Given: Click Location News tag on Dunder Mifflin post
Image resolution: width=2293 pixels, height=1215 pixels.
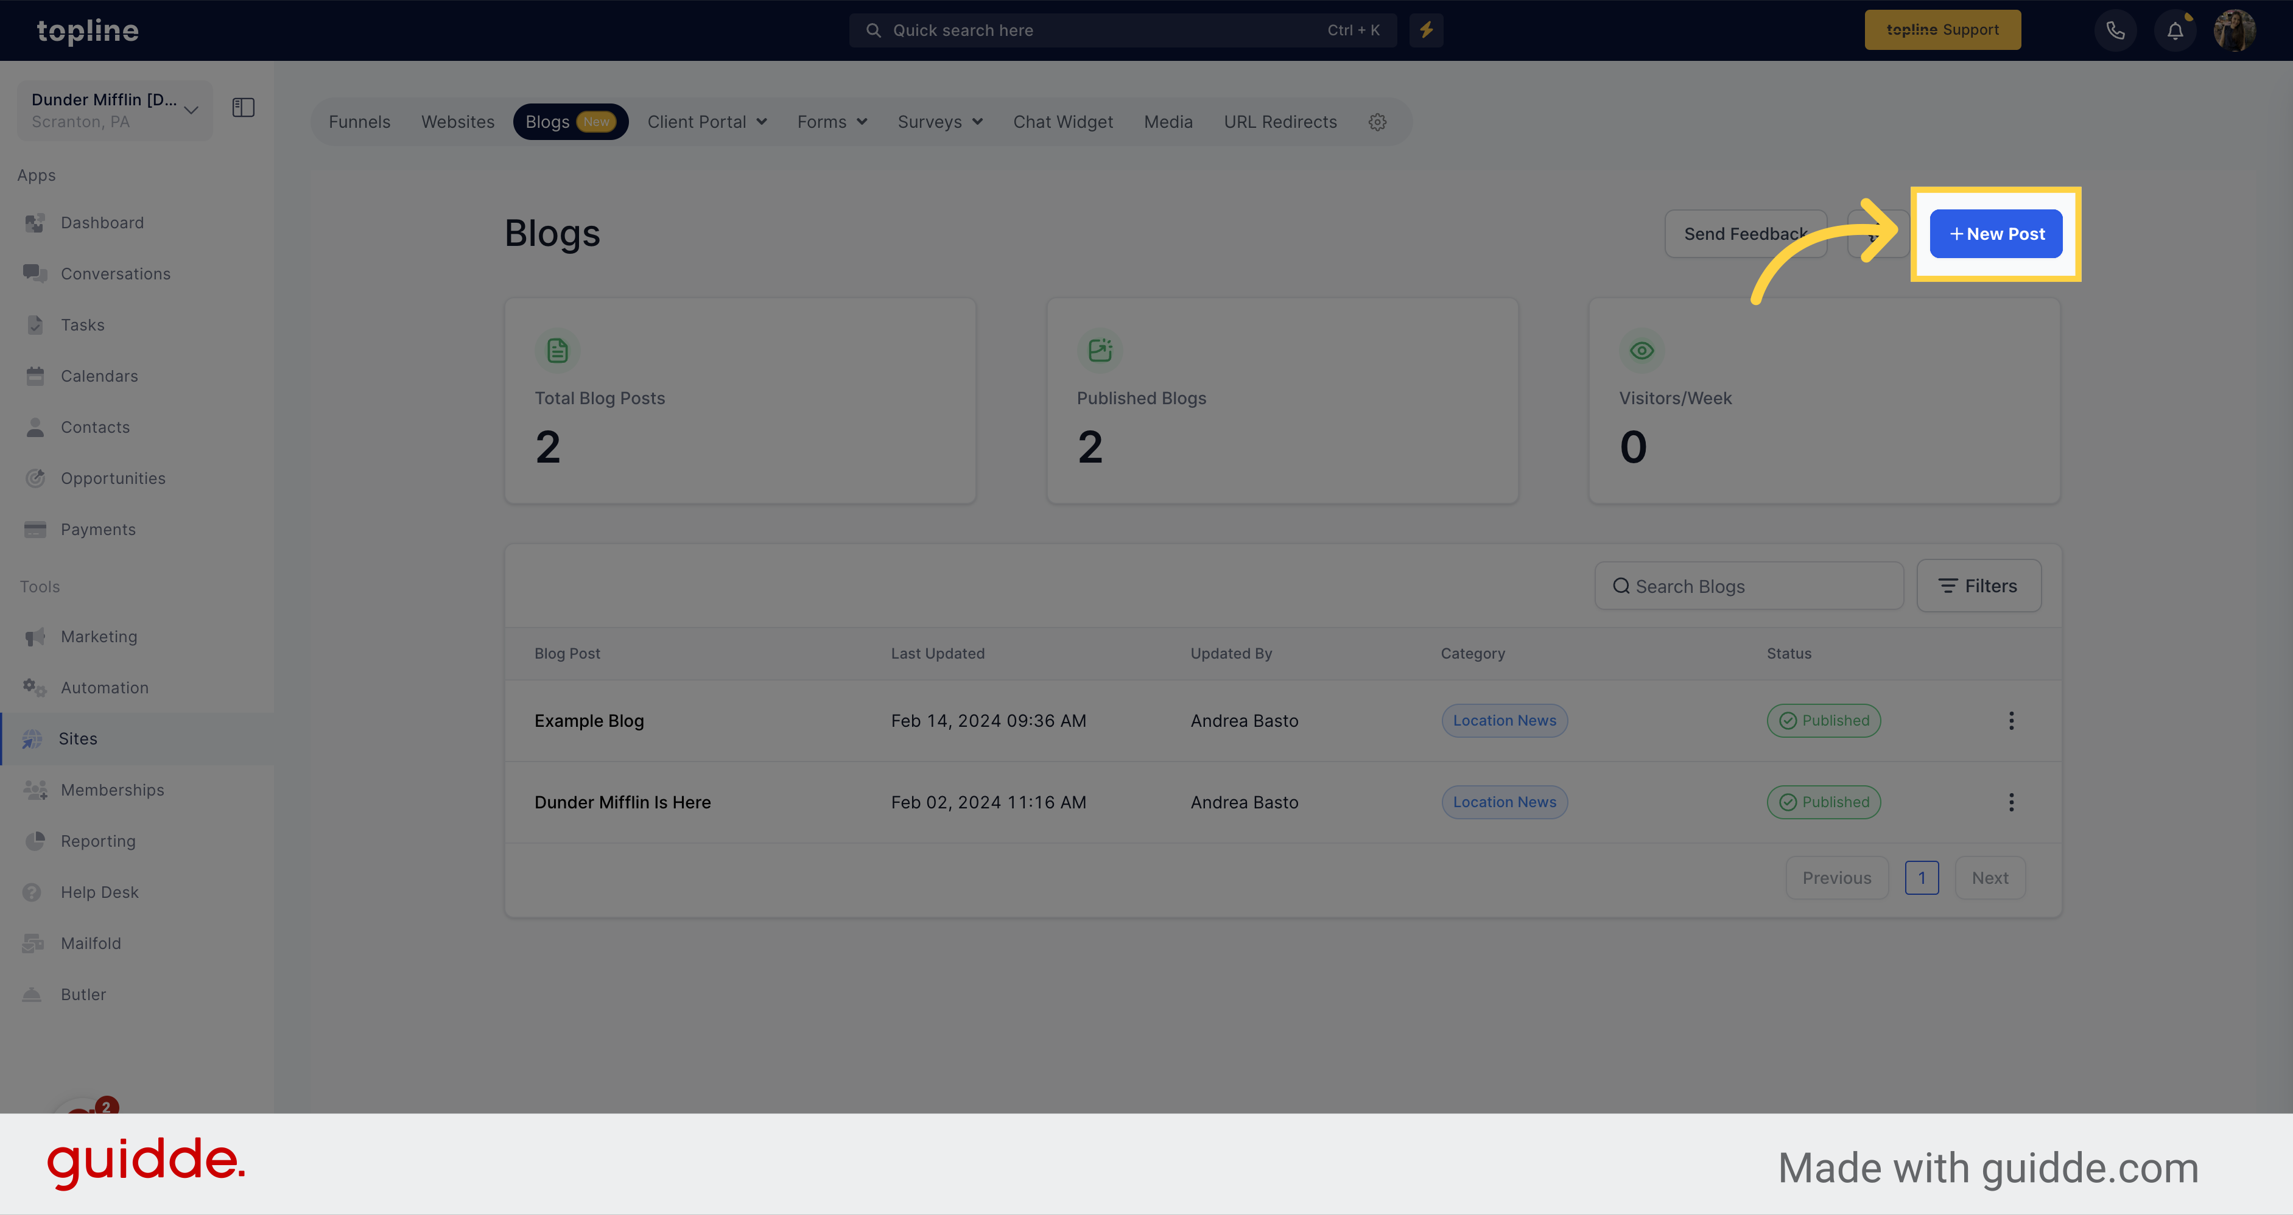Looking at the screenshot, I should pyautogui.click(x=1505, y=802).
